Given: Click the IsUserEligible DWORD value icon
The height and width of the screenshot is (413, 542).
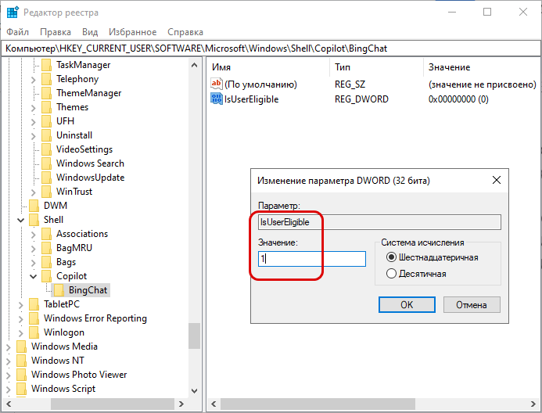Looking at the screenshot, I should pyautogui.click(x=217, y=99).
